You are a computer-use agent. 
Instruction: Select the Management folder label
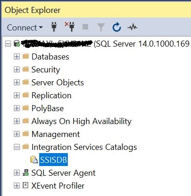(56, 134)
